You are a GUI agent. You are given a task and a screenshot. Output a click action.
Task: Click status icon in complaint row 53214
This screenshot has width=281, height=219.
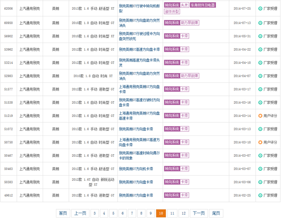(260, 63)
